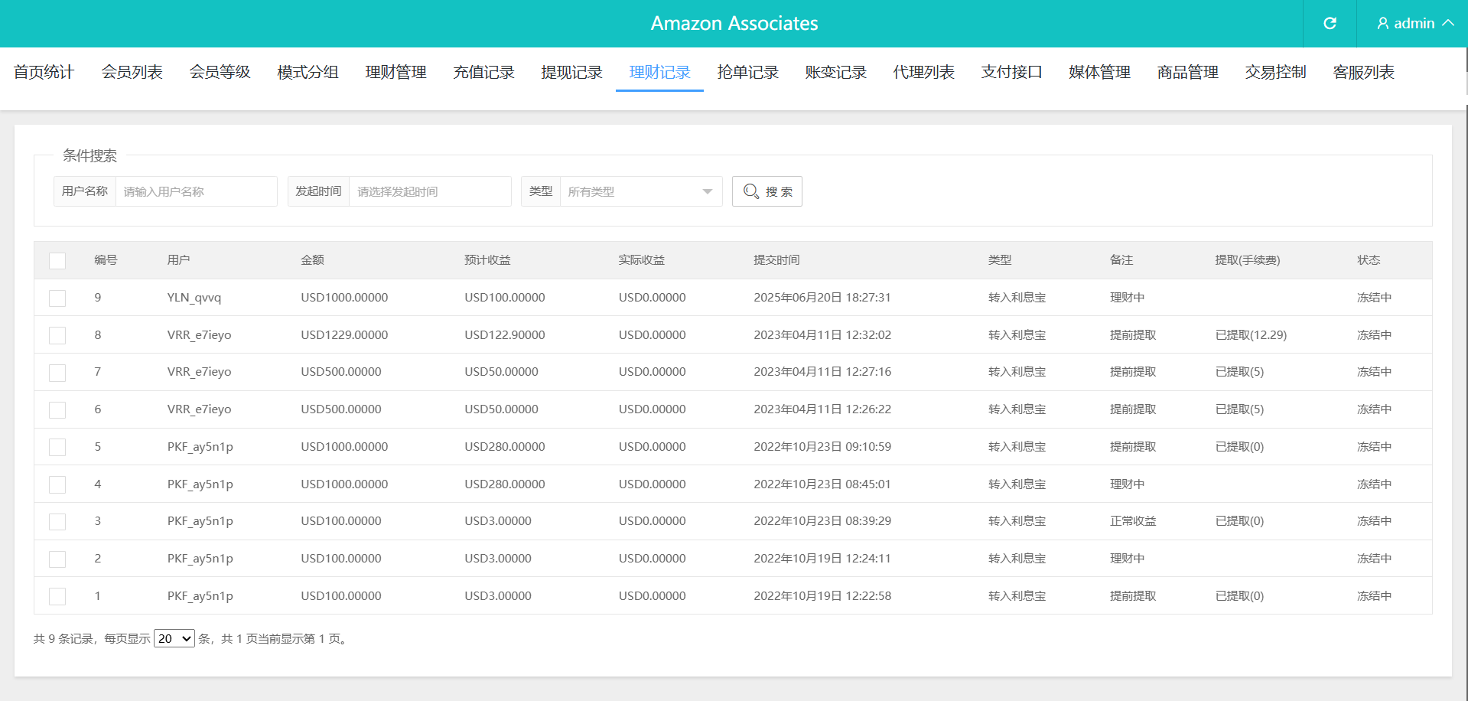
Task: Open the 理财管理 tab
Action: [395, 72]
